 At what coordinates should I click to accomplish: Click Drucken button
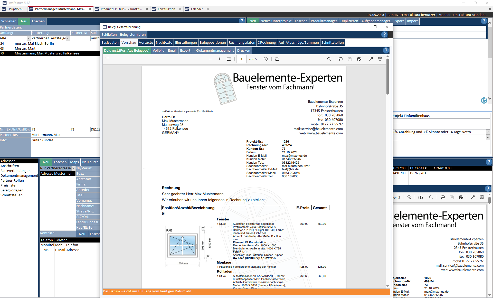coord(243,50)
